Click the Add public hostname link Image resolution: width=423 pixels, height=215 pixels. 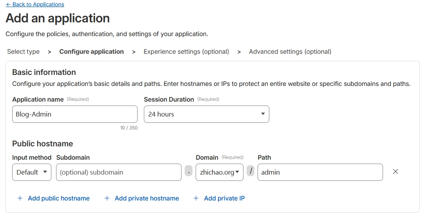pos(59,199)
